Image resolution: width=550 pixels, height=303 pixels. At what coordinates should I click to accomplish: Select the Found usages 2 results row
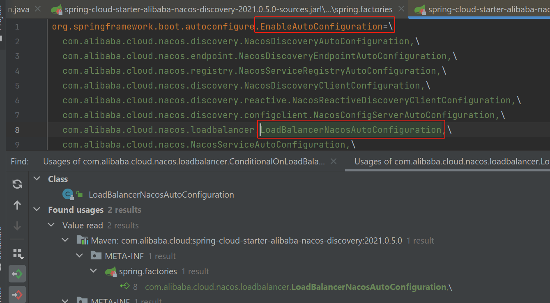point(94,210)
